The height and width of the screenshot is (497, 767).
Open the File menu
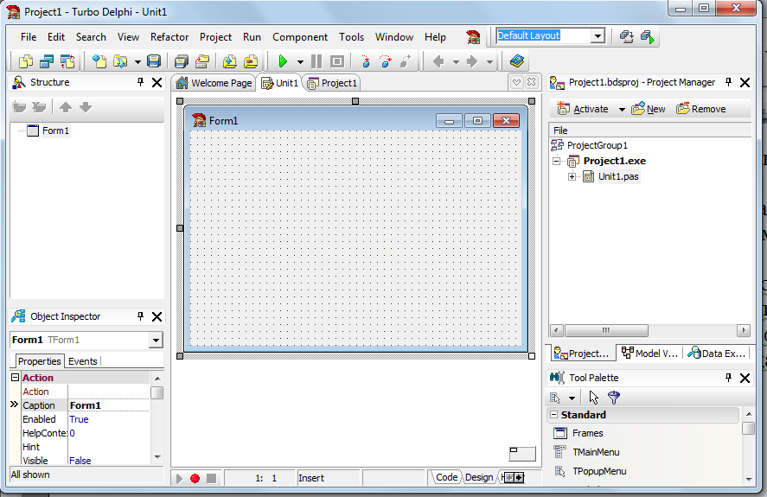pyautogui.click(x=29, y=37)
